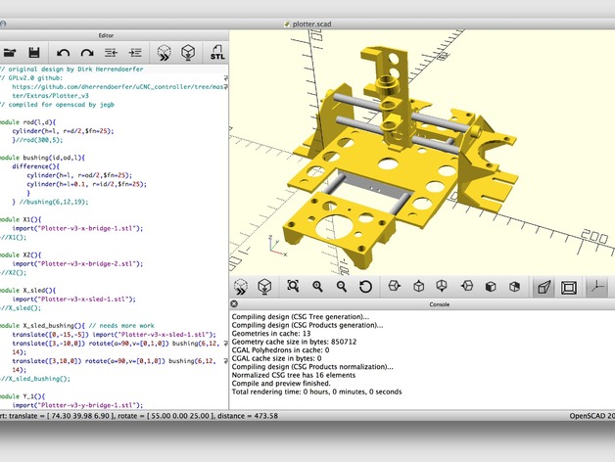Screen dimensions: 615x462
Task: Export the design using the STL icon
Action: click(x=216, y=52)
